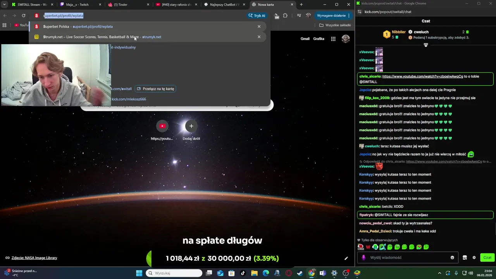Show hidden tray icons chevron
The width and height of the screenshot is (496, 279).
(x=439, y=273)
